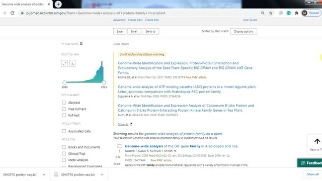The height and width of the screenshot is (181, 322).
Task: Click the address bar lock icon
Action: [x=22, y=13]
